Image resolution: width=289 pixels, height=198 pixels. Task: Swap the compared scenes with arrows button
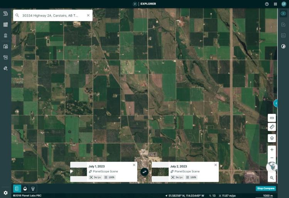click(144, 172)
